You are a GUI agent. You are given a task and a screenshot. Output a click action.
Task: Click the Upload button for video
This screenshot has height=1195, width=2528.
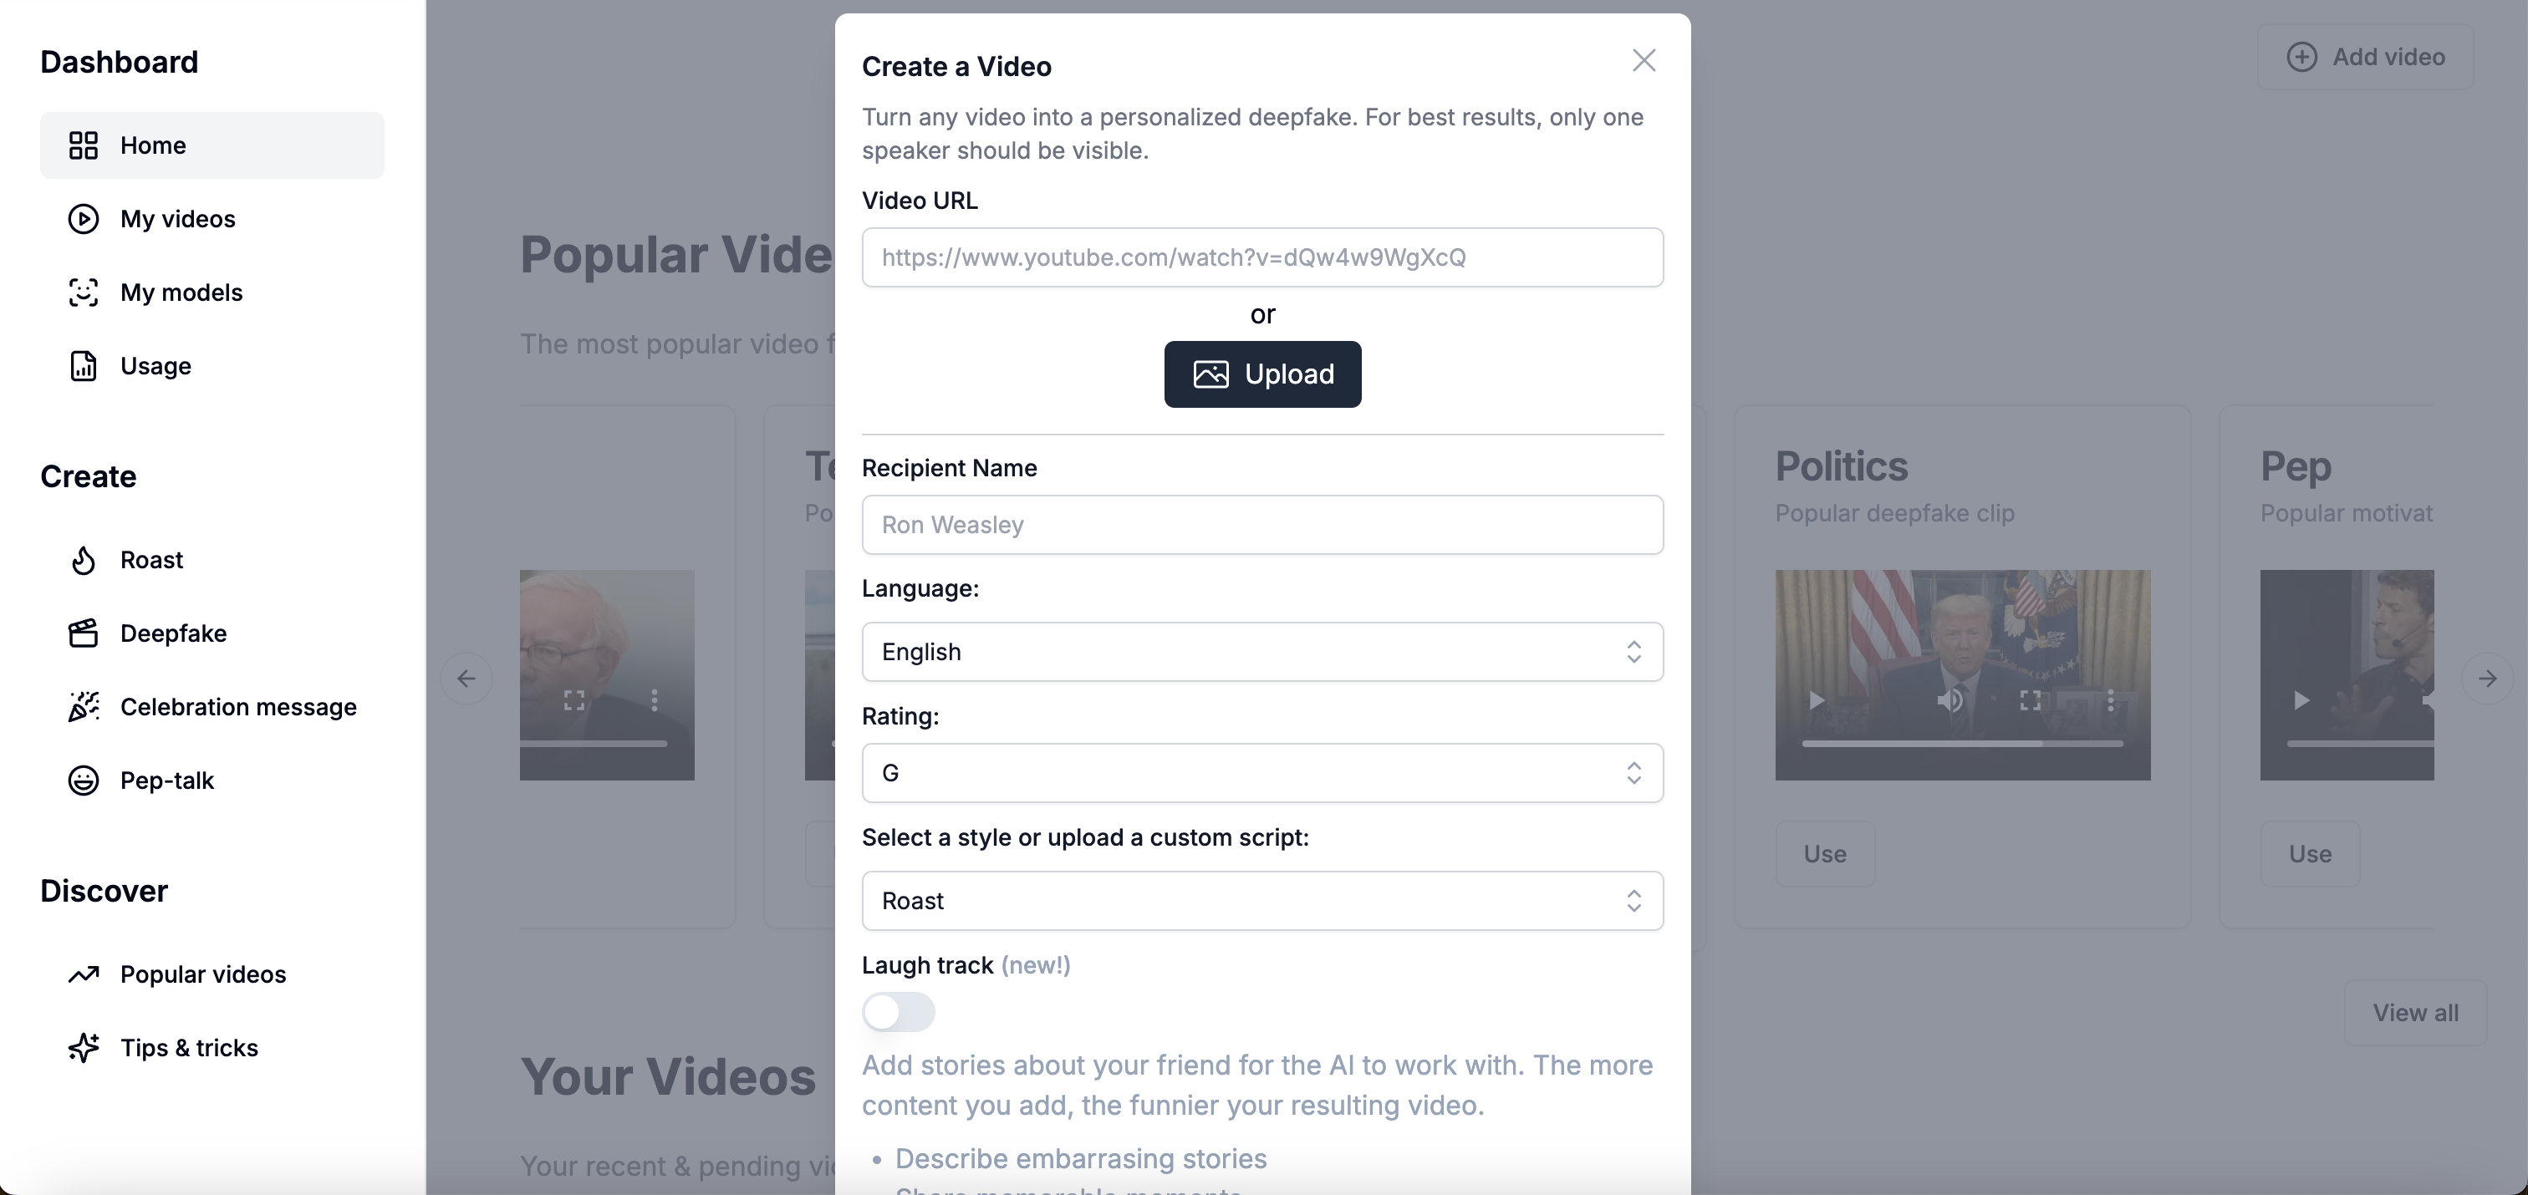(1262, 373)
